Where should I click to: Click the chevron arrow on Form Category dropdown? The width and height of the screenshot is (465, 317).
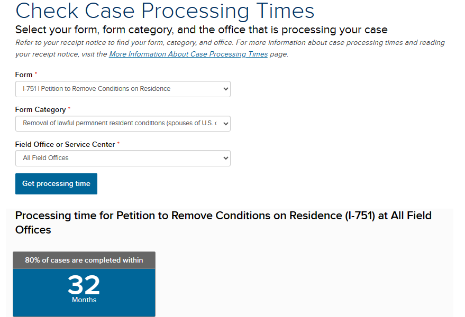(226, 124)
